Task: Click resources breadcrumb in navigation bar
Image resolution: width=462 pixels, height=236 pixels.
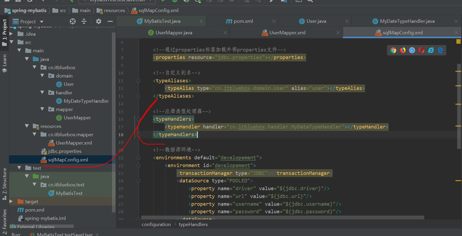Action: [111, 10]
